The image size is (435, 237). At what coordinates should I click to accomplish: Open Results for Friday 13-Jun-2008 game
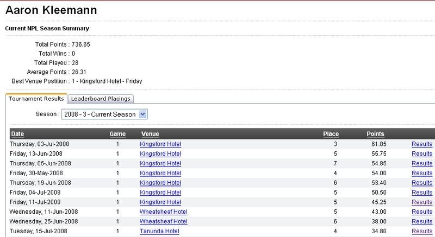coord(421,153)
